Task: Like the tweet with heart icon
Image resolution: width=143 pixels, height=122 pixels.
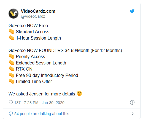Action: tap(11, 102)
